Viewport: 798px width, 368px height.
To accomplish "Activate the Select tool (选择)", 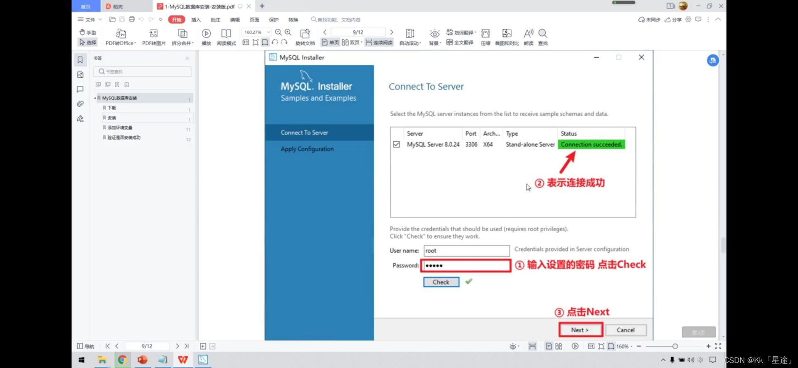I will pyautogui.click(x=87, y=42).
